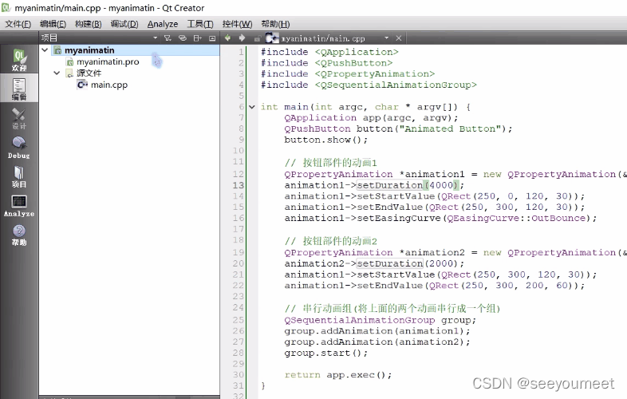This screenshot has height=399, width=627.
Task: Open the 工具(T) menu
Action: point(200,24)
